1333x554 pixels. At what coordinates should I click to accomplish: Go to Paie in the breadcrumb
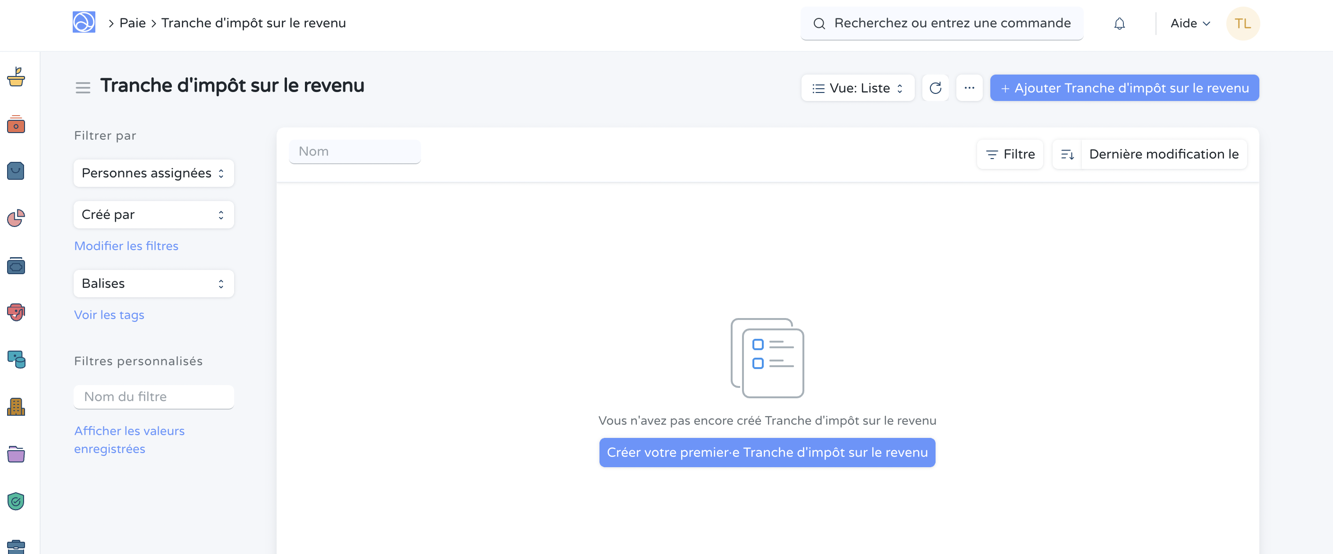133,23
